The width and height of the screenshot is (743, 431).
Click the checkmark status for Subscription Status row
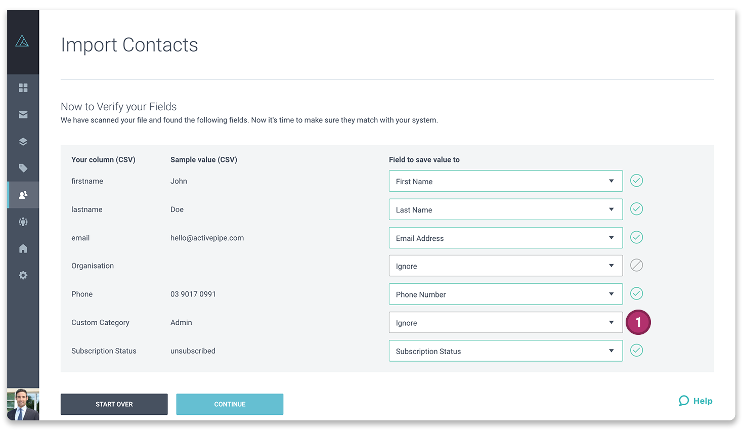pyautogui.click(x=637, y=350)
